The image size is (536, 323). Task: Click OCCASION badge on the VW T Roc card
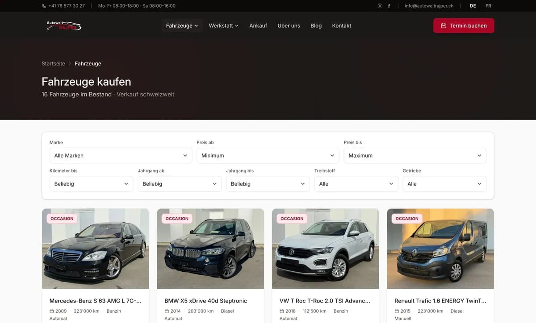click(292, 219)
